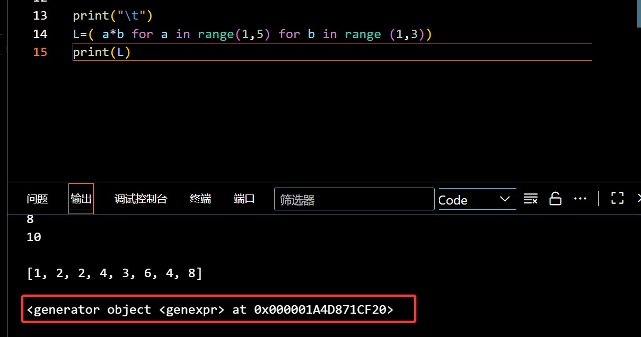The image size is (641, 337).
Task: Place cursor in print(L) code line
Action: (x=102, y=52)
